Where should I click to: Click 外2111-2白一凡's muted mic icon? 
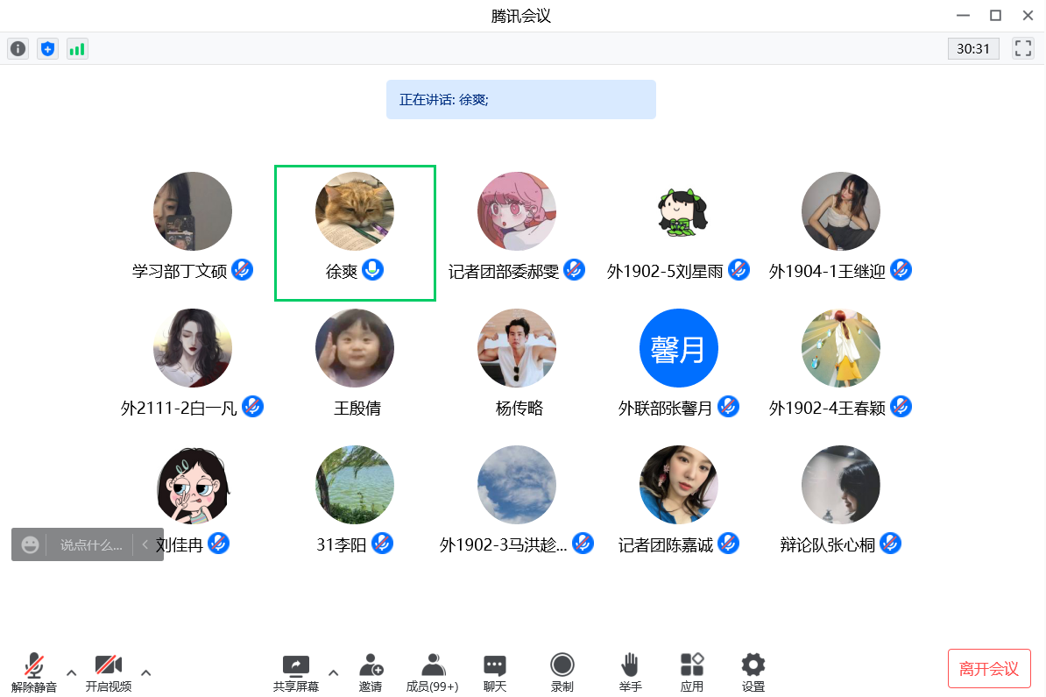tap(252, 407)
